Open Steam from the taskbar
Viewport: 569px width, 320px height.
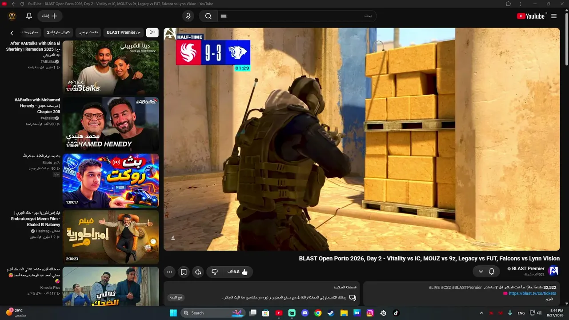point(331,313)
